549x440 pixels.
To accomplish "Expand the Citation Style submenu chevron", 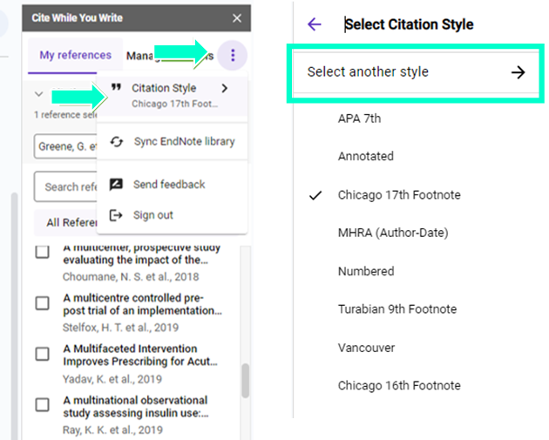I will coord(224,88).
